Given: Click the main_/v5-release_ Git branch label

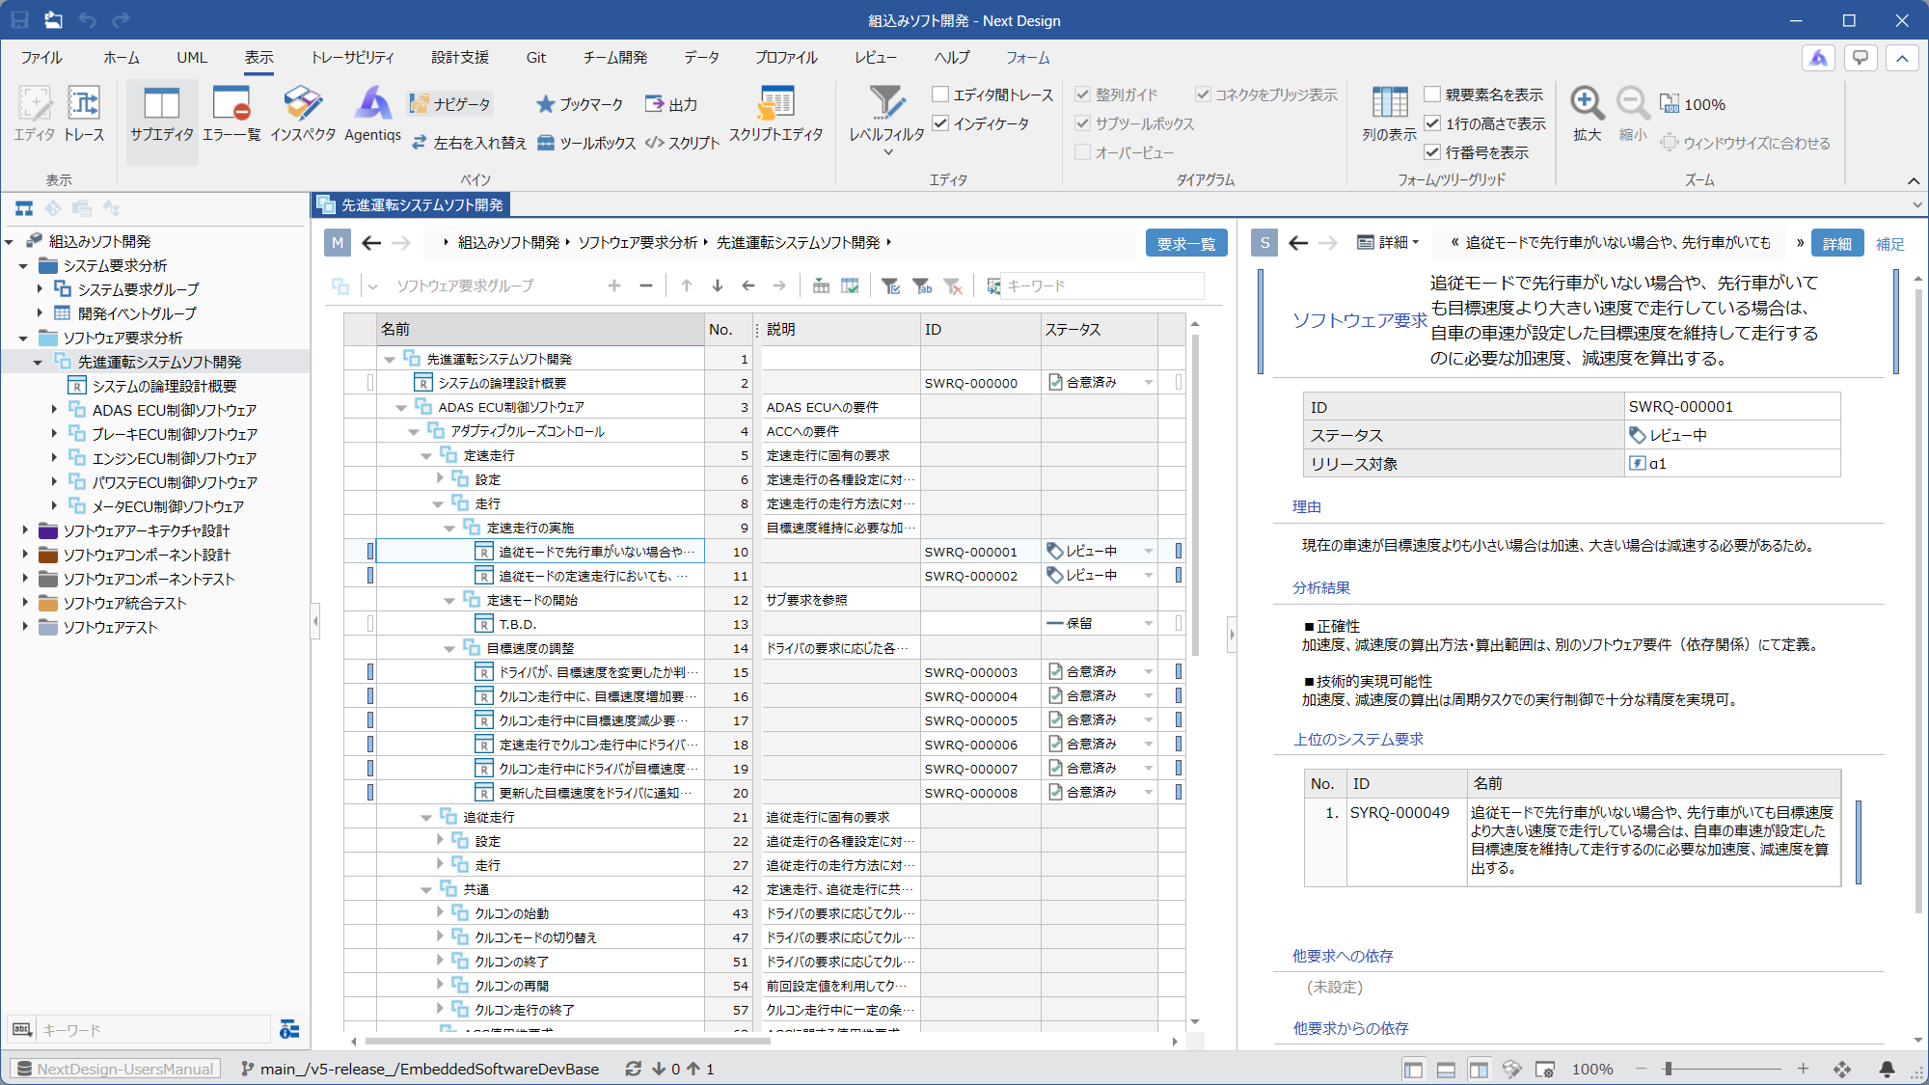Looking at the screenshot, I should point(429,1069).
